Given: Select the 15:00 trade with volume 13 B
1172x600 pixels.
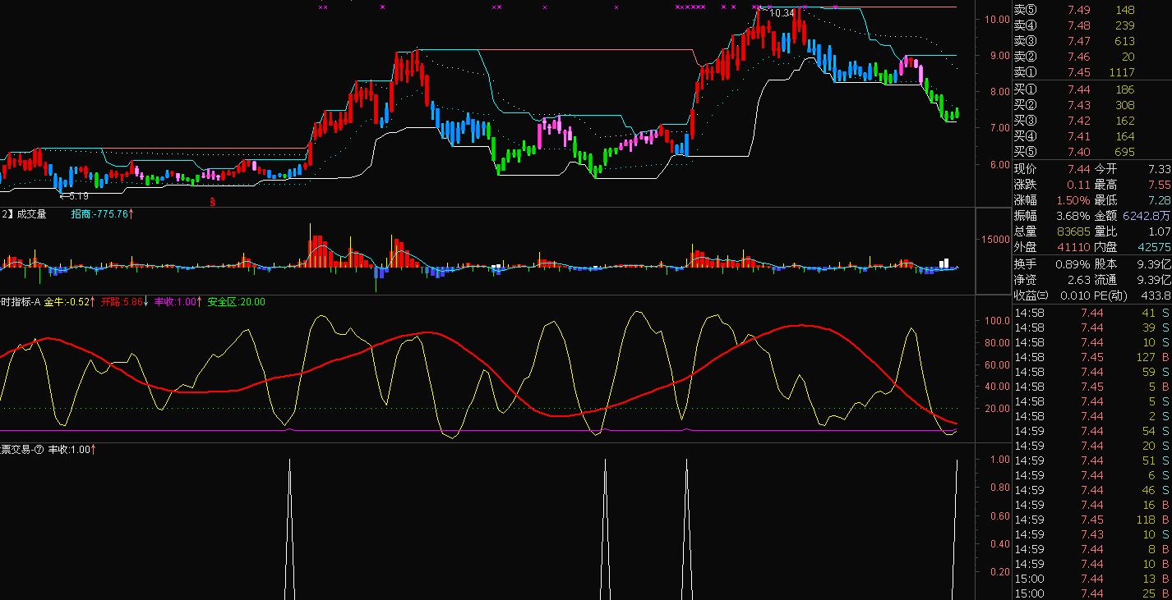Looking at the screenshot, I should point(1092,579).
